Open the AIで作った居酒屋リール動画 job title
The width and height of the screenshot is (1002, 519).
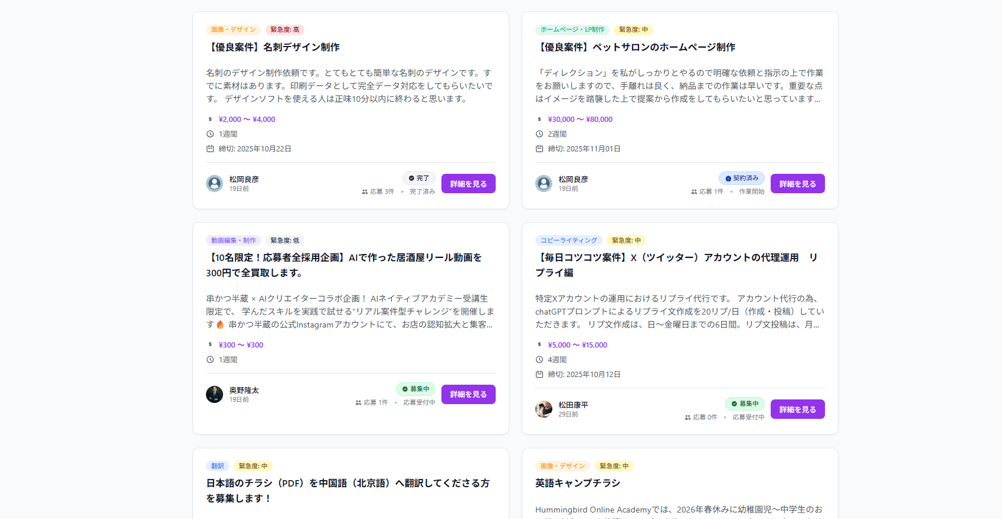pos(344,265)
